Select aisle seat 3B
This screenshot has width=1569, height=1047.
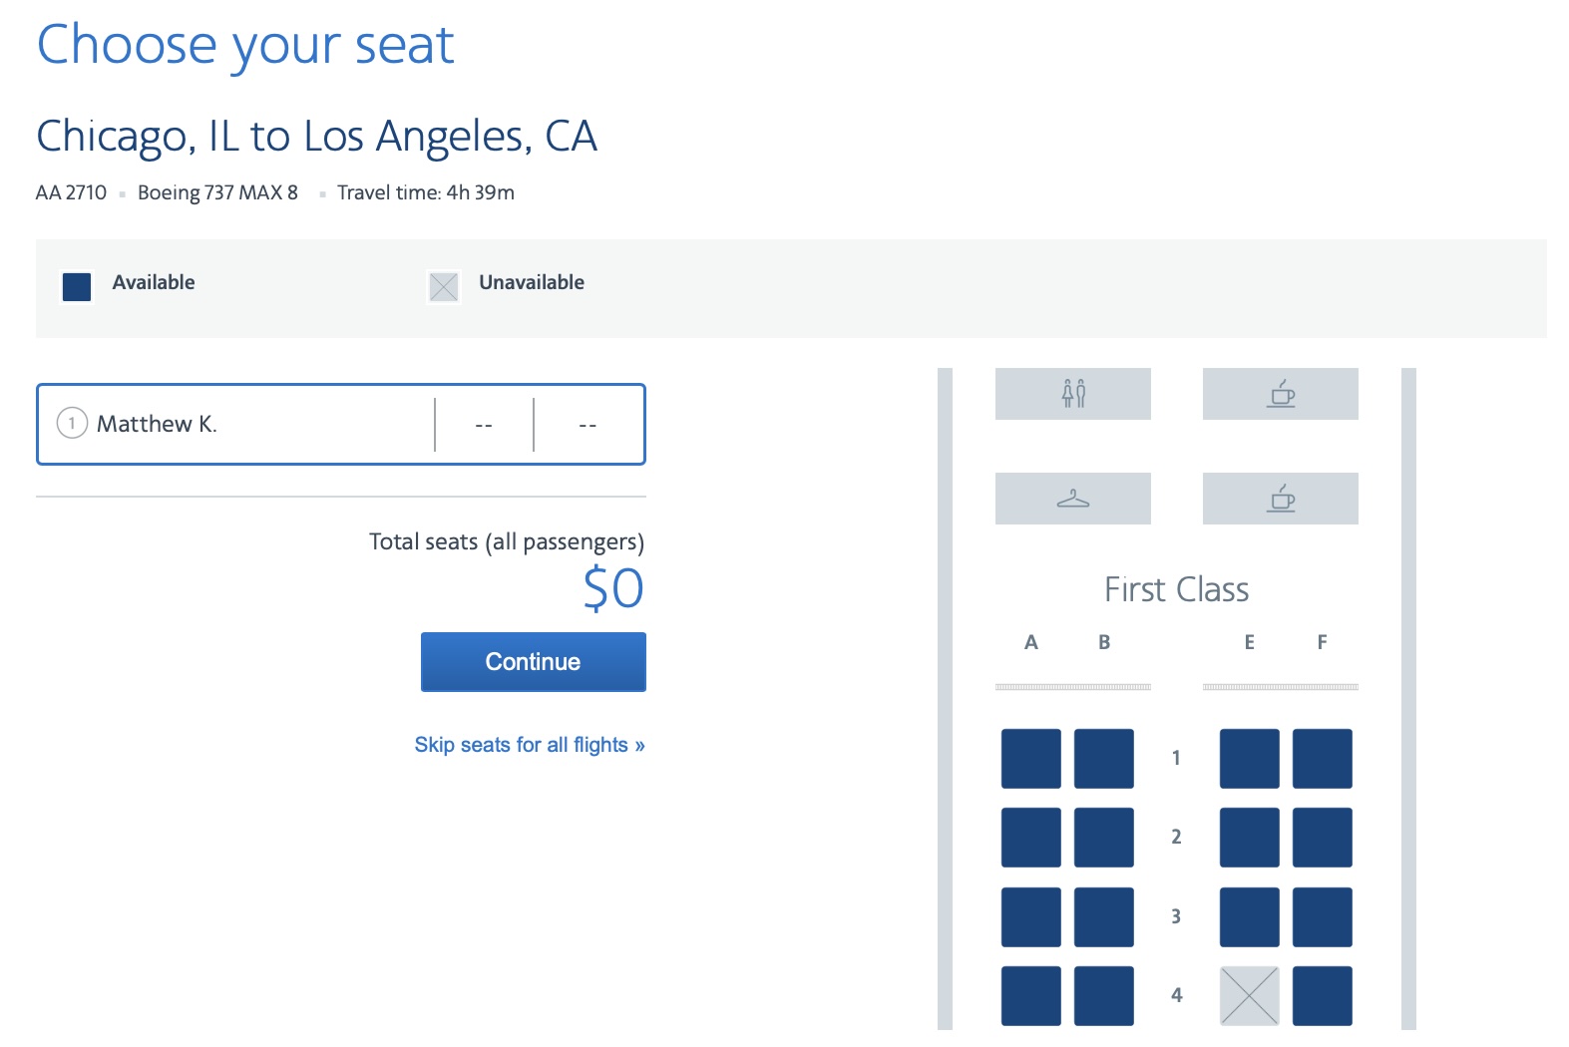click(1103, 915)
